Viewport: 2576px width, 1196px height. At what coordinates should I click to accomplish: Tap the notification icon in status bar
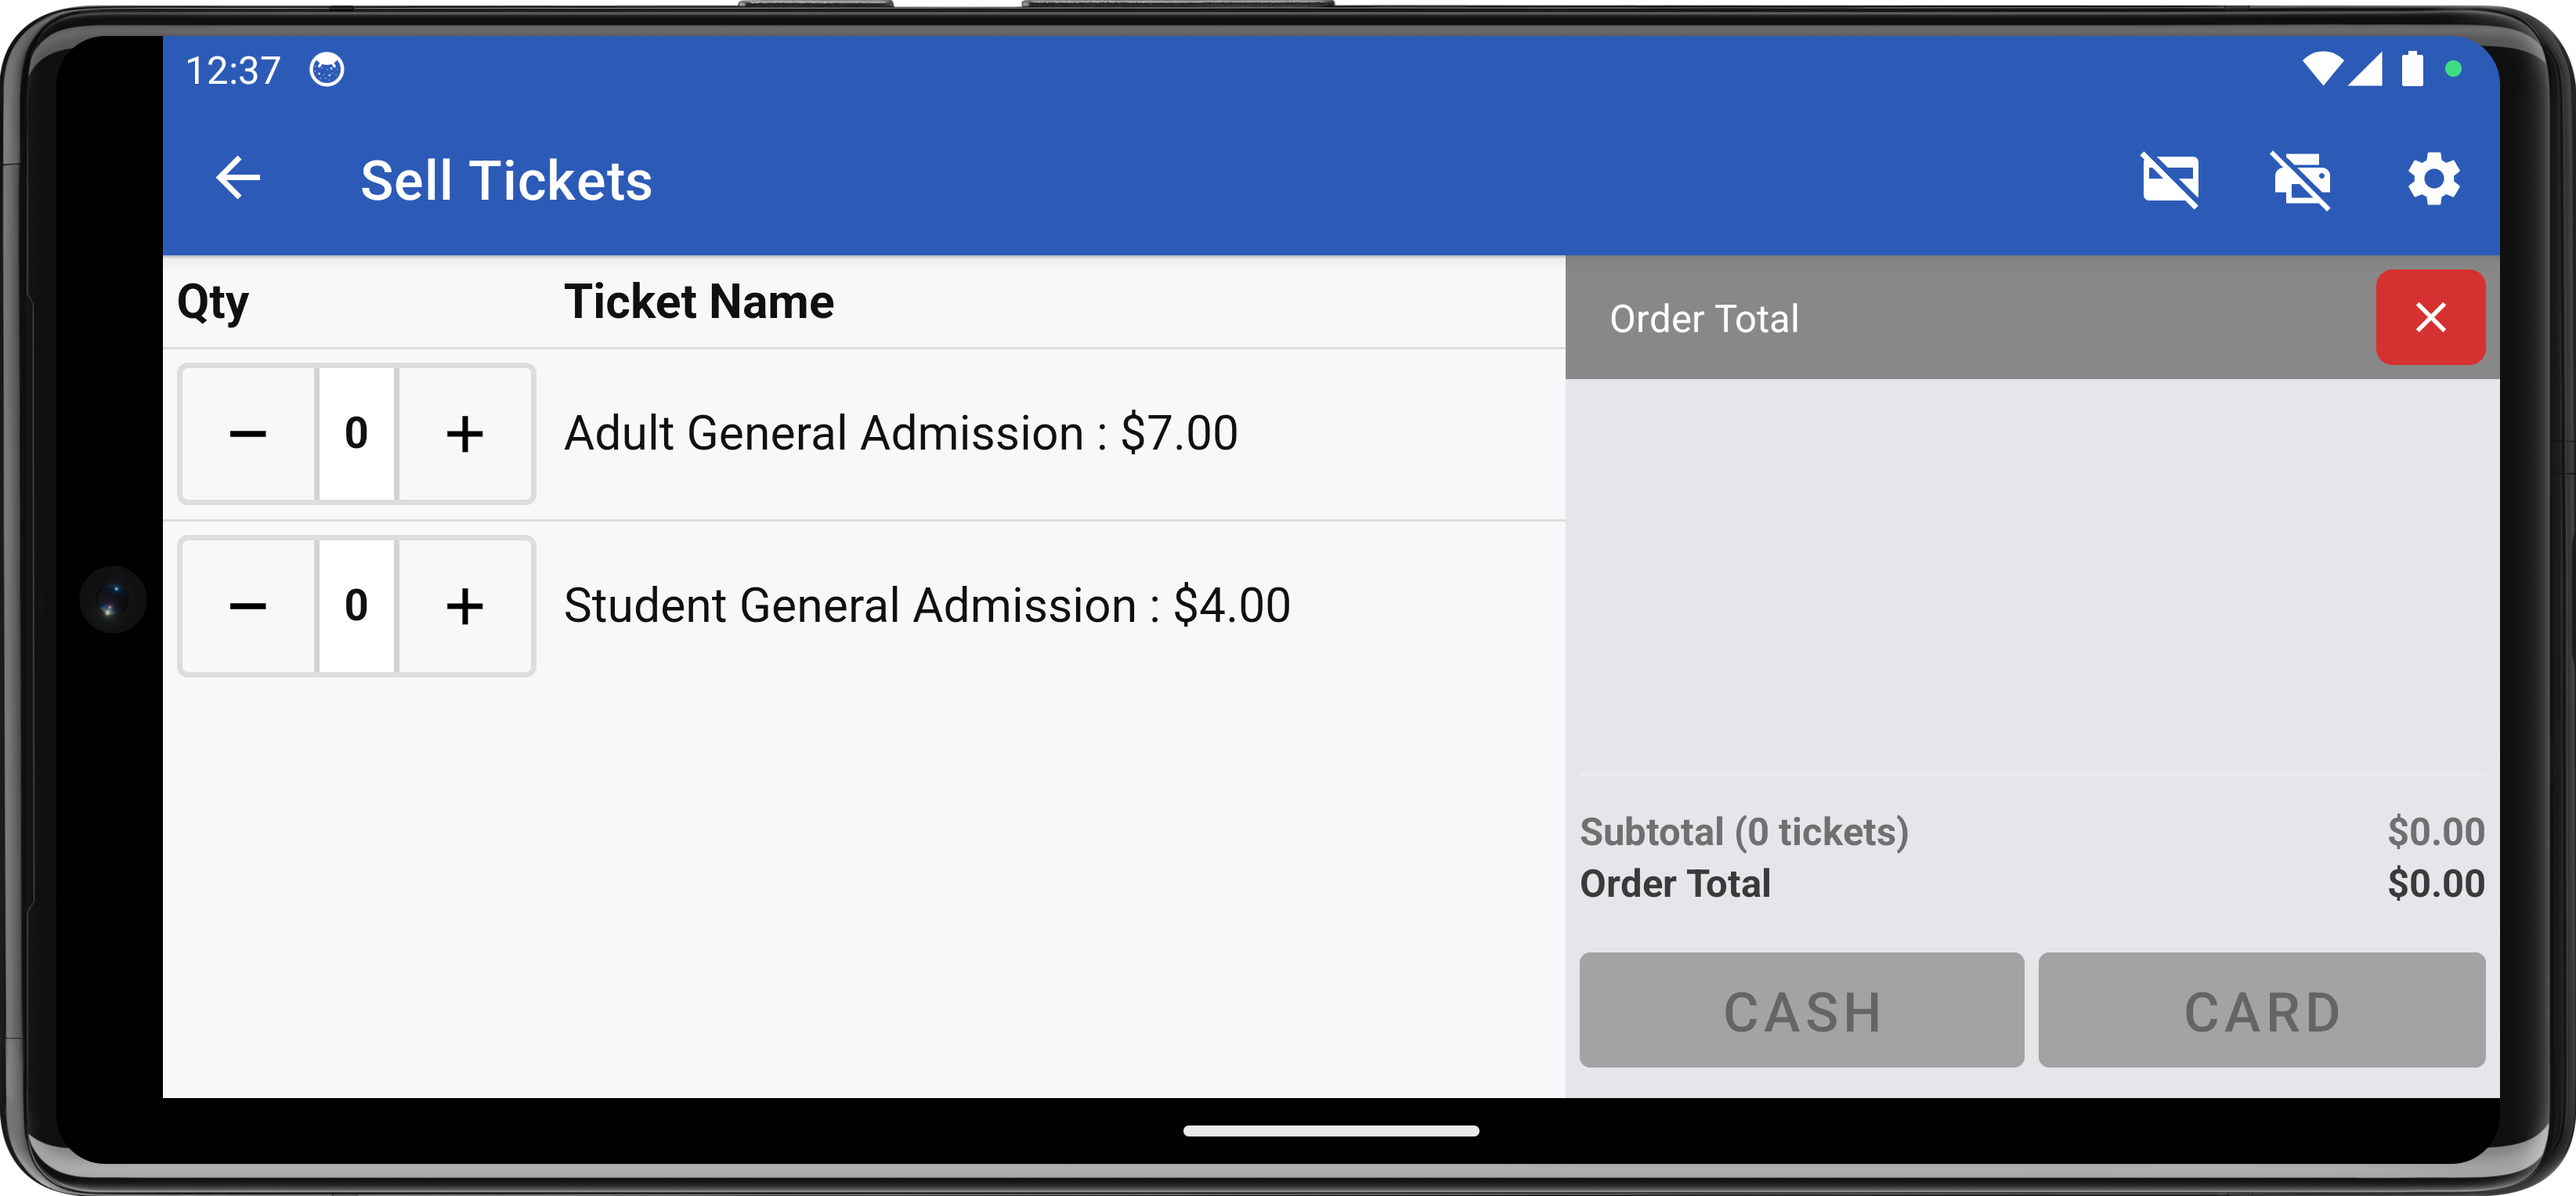click(326, 70)
